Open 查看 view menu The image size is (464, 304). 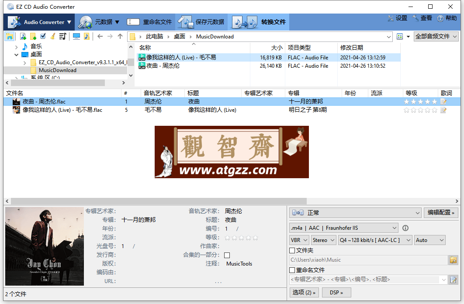pos(422,18)
